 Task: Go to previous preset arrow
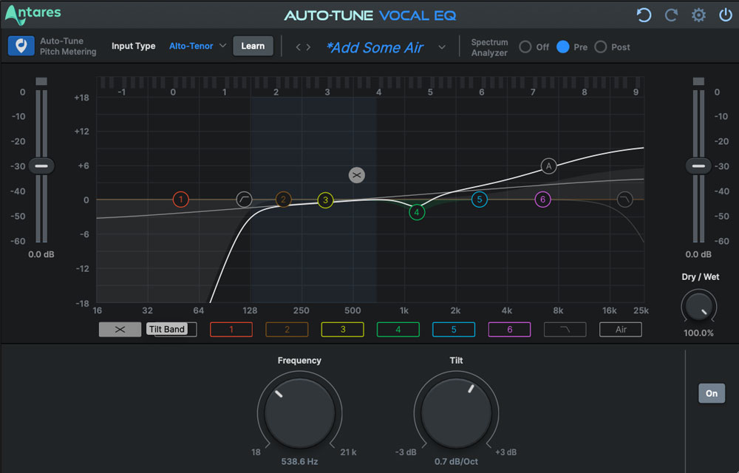click(x=298, y=47)
